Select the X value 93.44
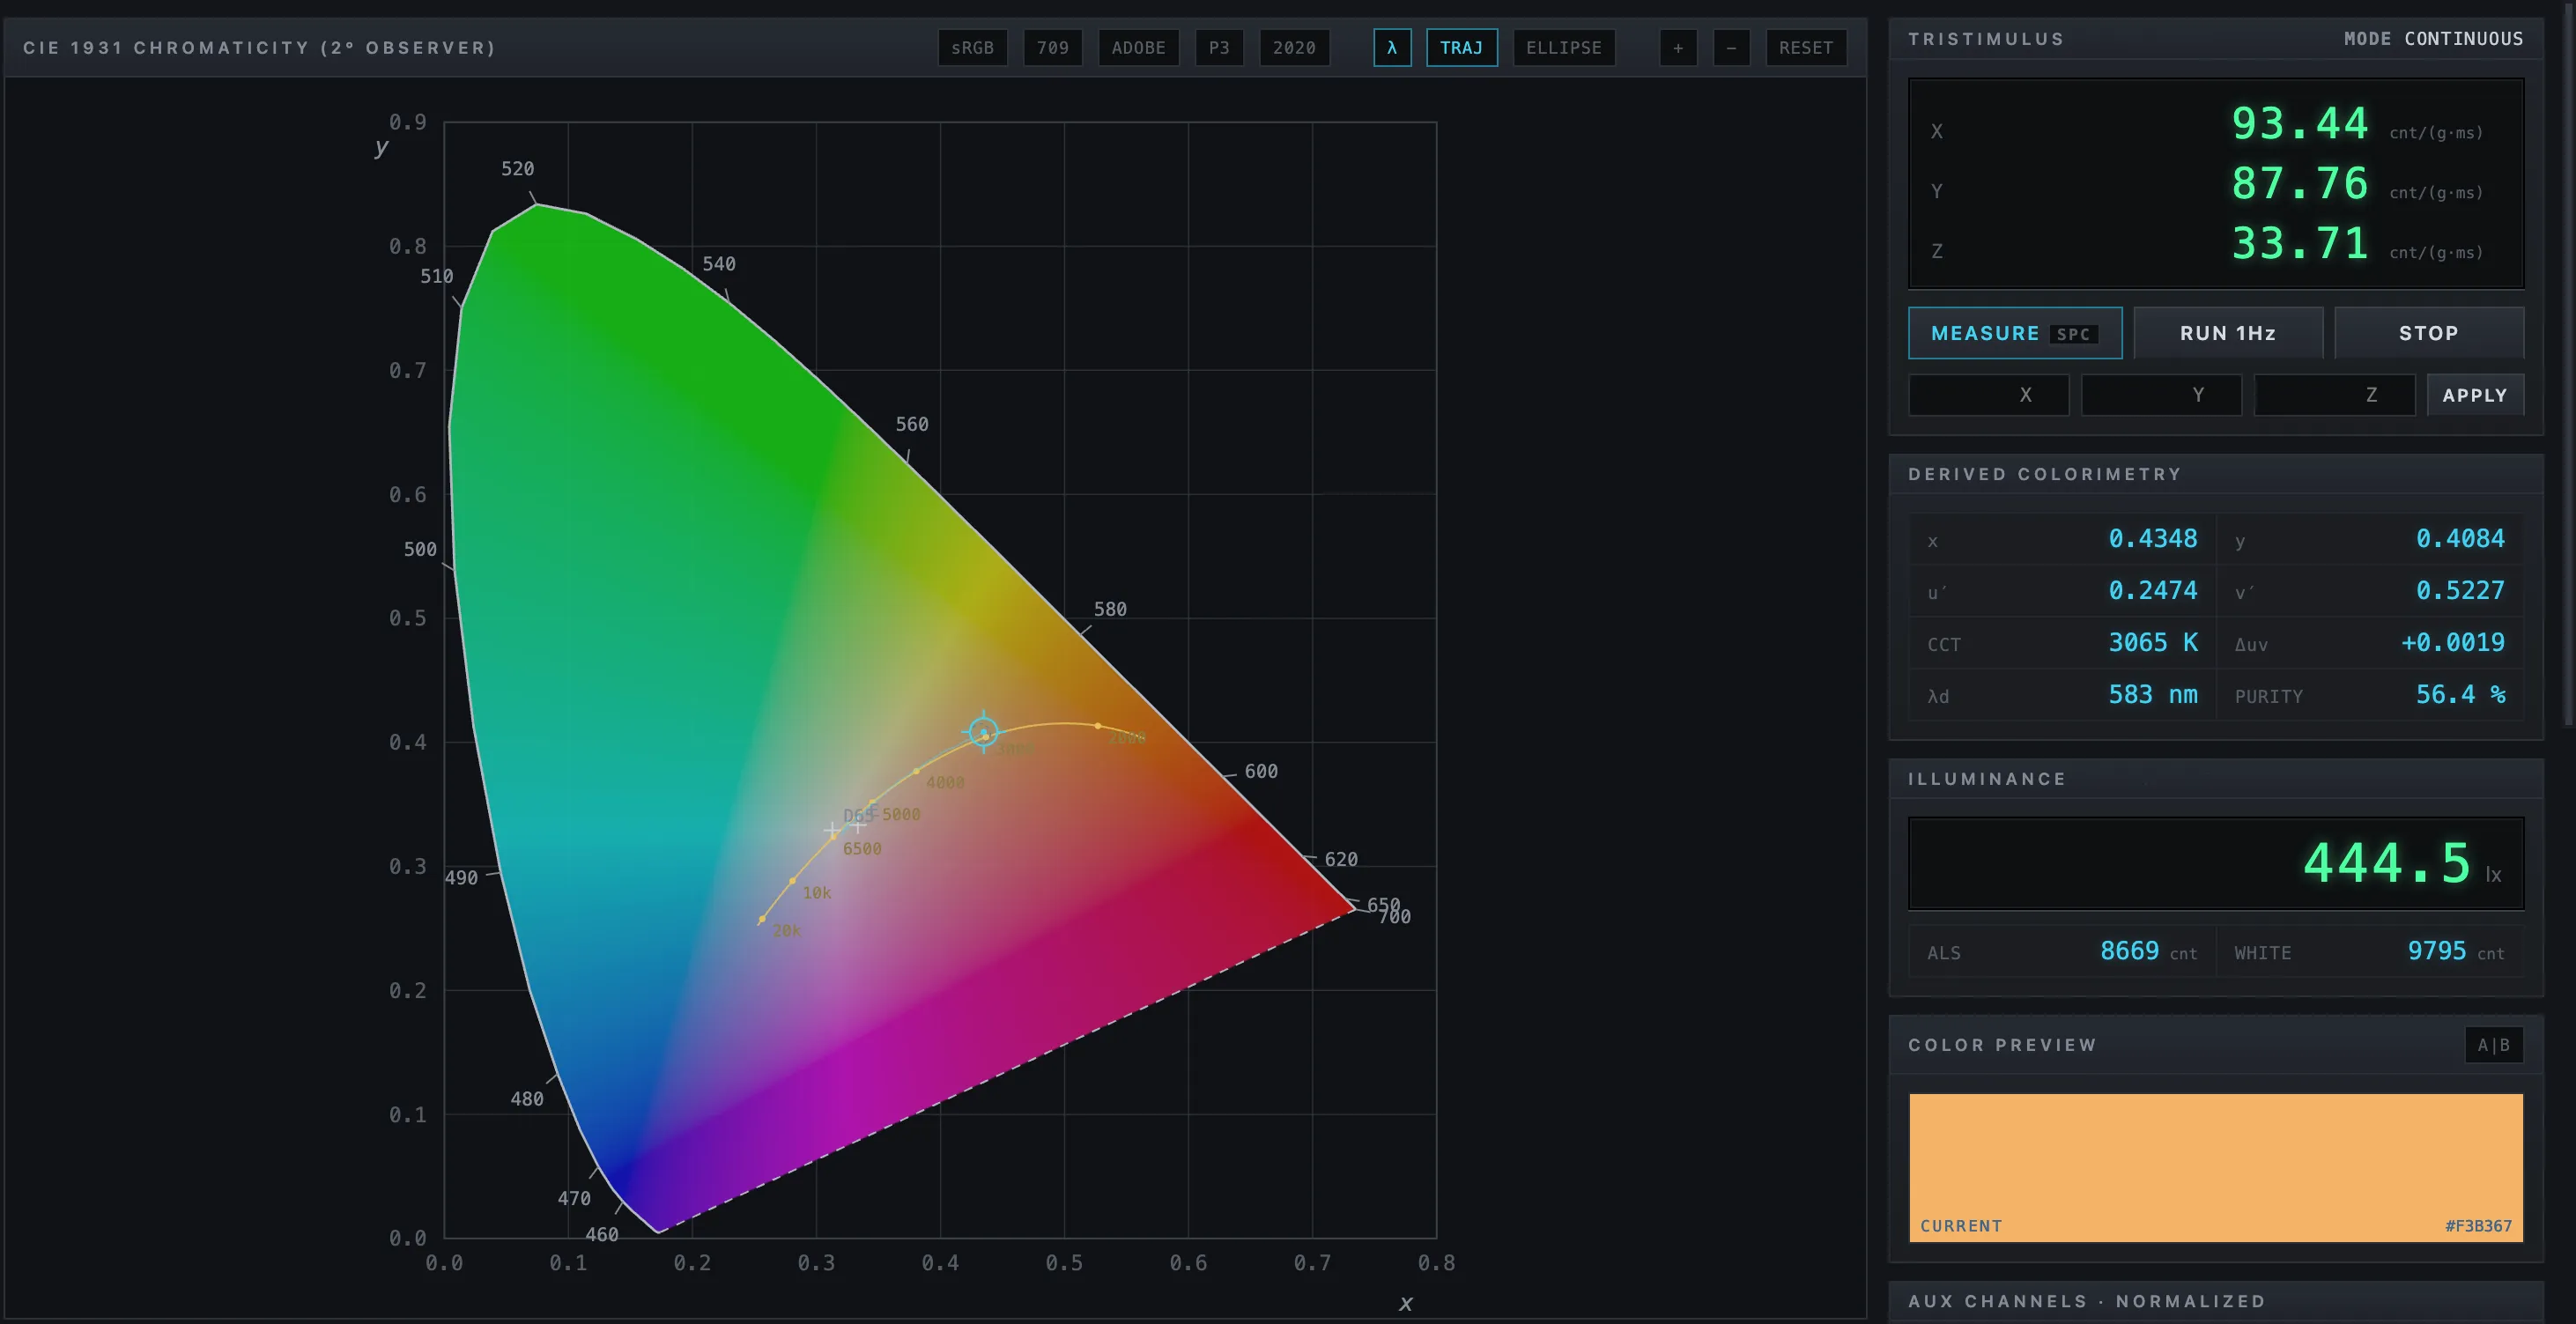 click(2300, 124)
